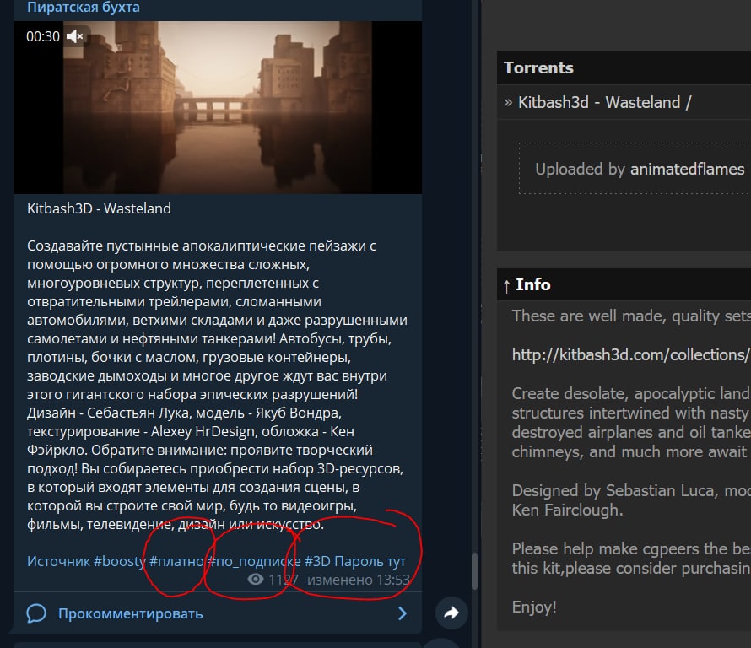Play the Wasteland video preview
The height and width of the screenshot is (648, 751).
[218, 107]
